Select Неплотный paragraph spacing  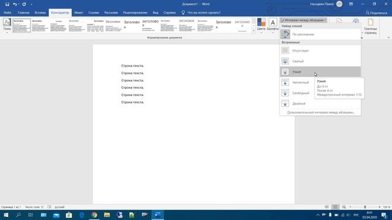[x=297, y=82]
